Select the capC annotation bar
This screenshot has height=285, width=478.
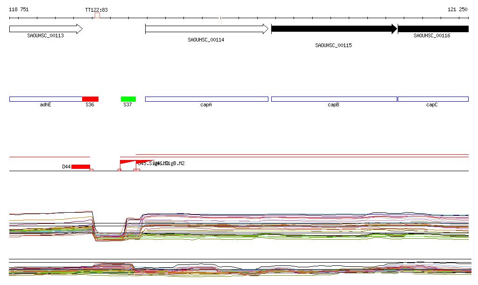433,99
